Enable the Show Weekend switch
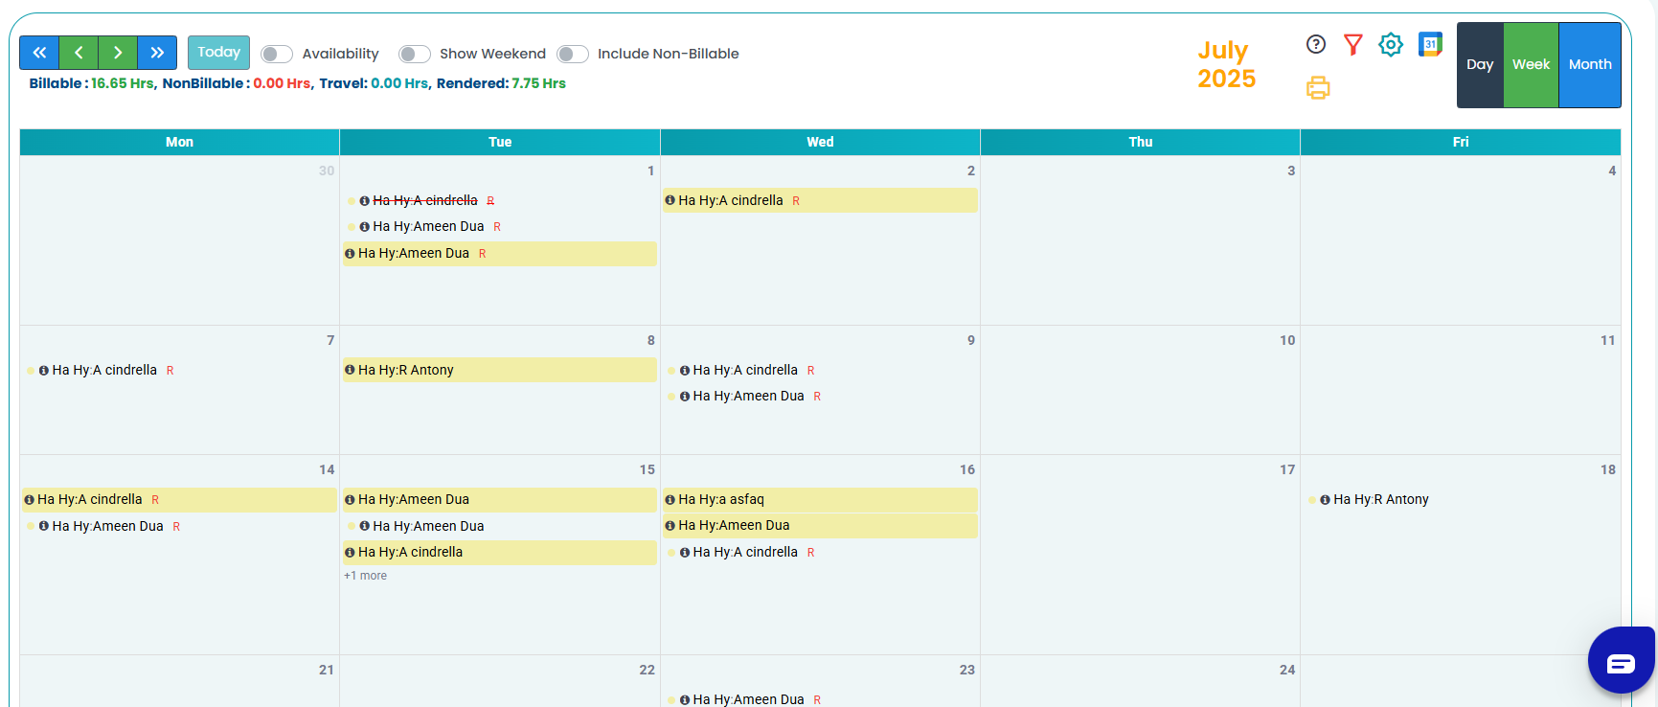 tap(414, 54)
